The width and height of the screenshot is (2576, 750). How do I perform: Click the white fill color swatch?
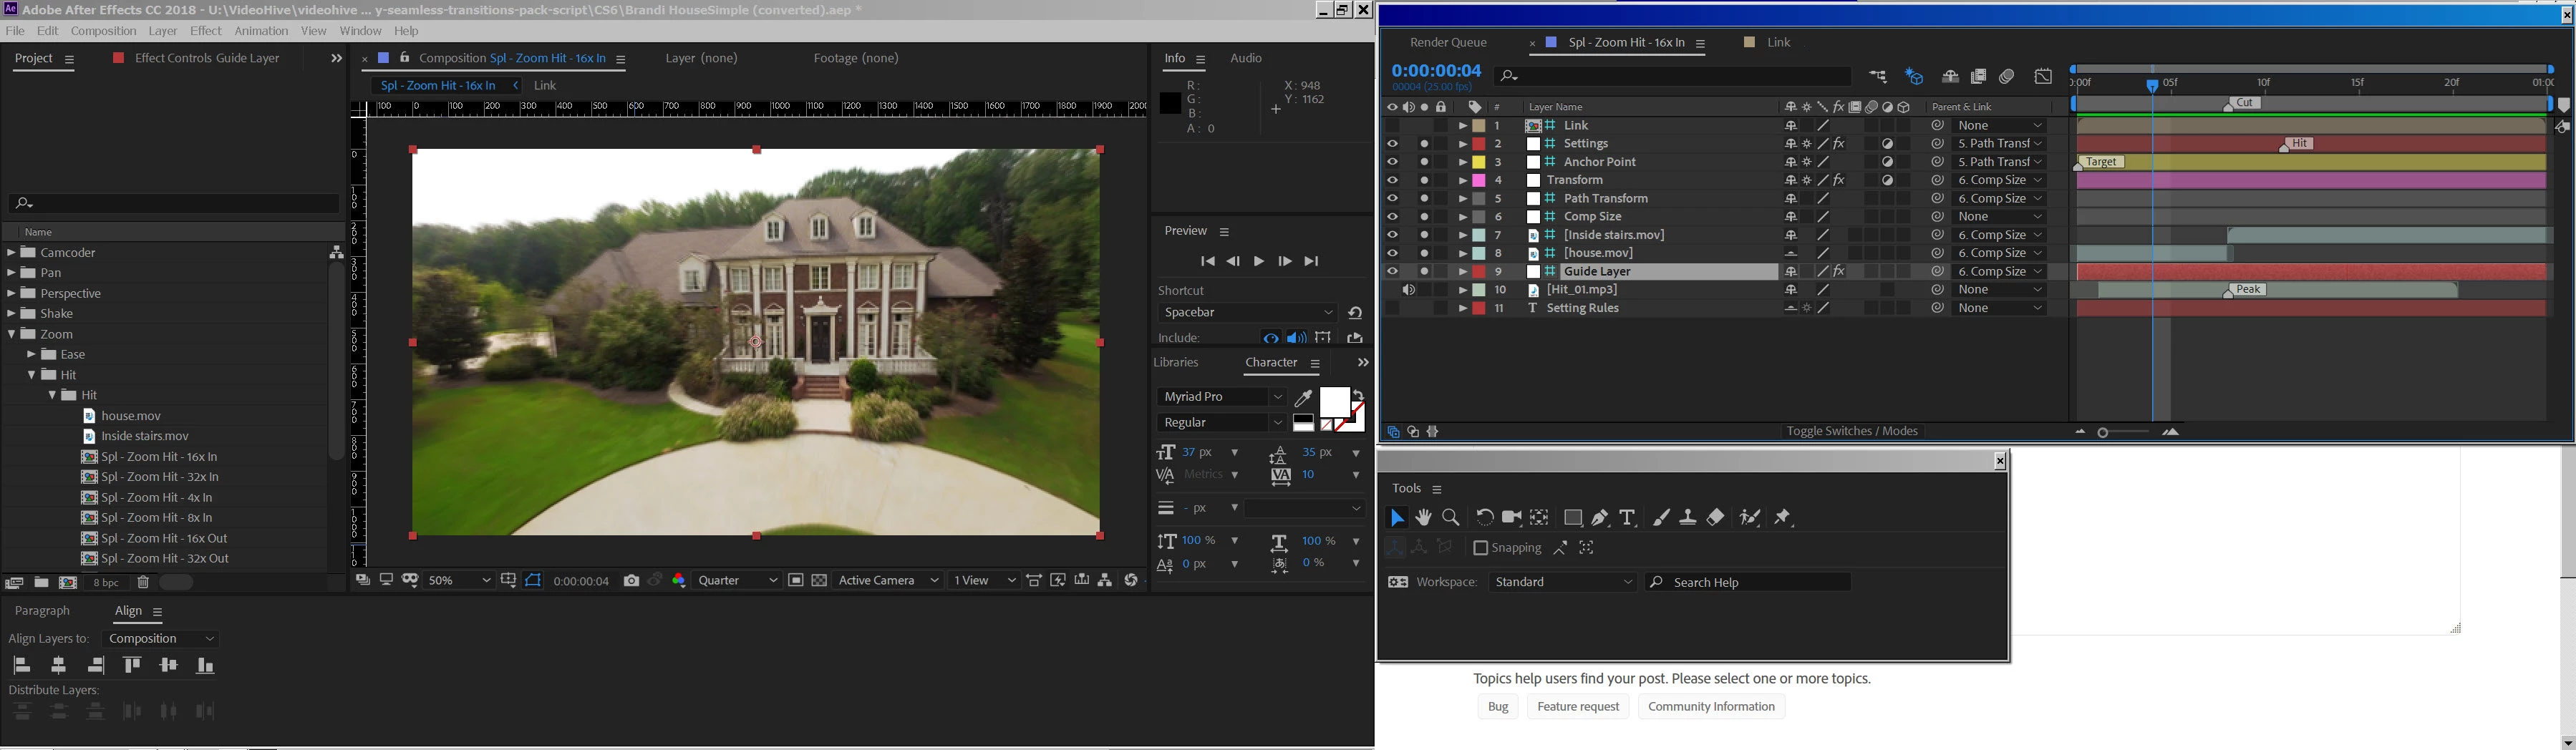pos(1334,402)
